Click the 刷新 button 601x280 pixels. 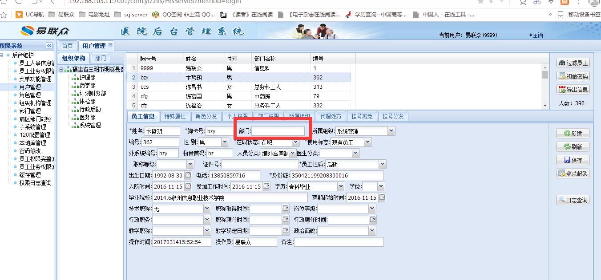(x=573, y=146)
